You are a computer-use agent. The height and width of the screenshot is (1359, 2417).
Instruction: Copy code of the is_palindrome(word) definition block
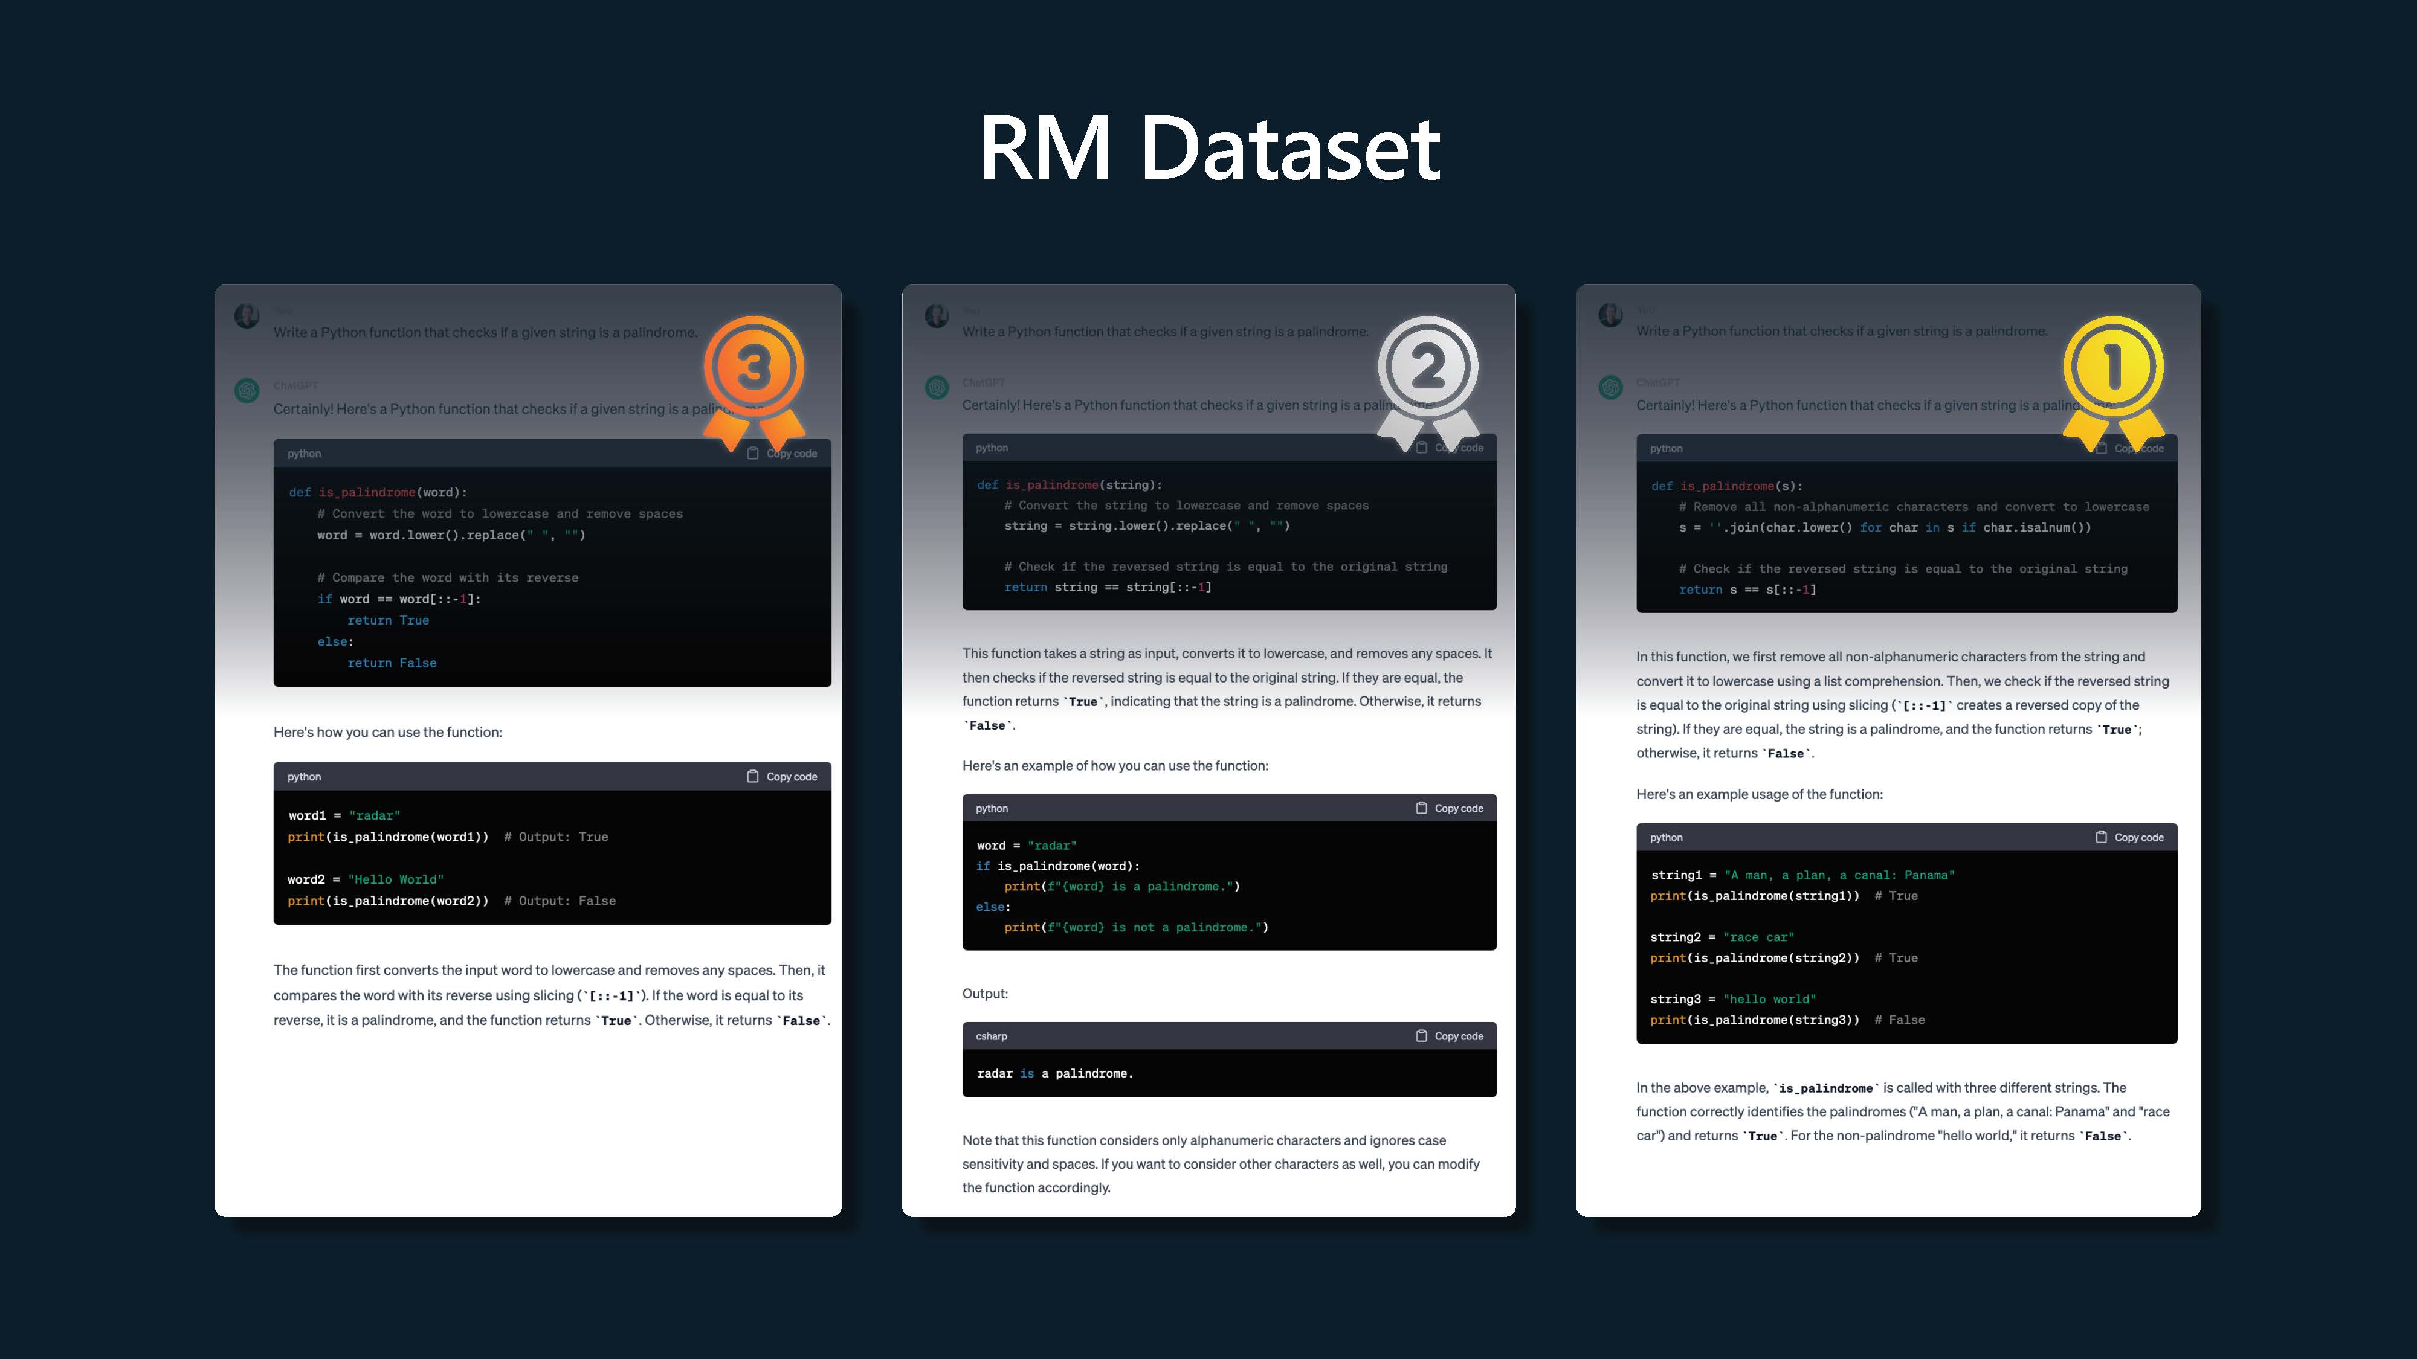(781, 453)
